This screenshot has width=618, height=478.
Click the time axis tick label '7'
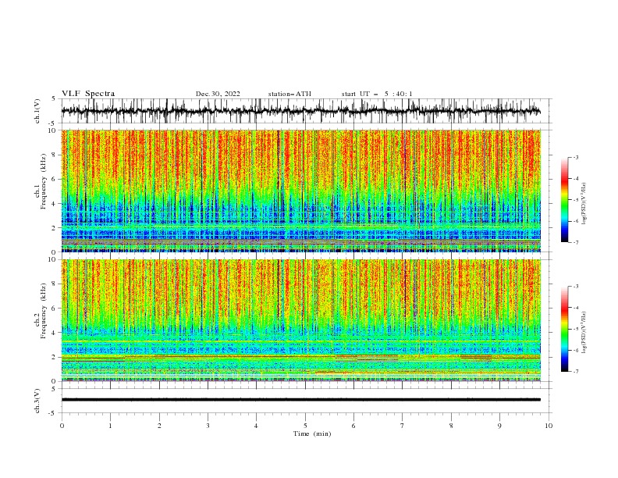pyautogui.click(x=403, y=426)
